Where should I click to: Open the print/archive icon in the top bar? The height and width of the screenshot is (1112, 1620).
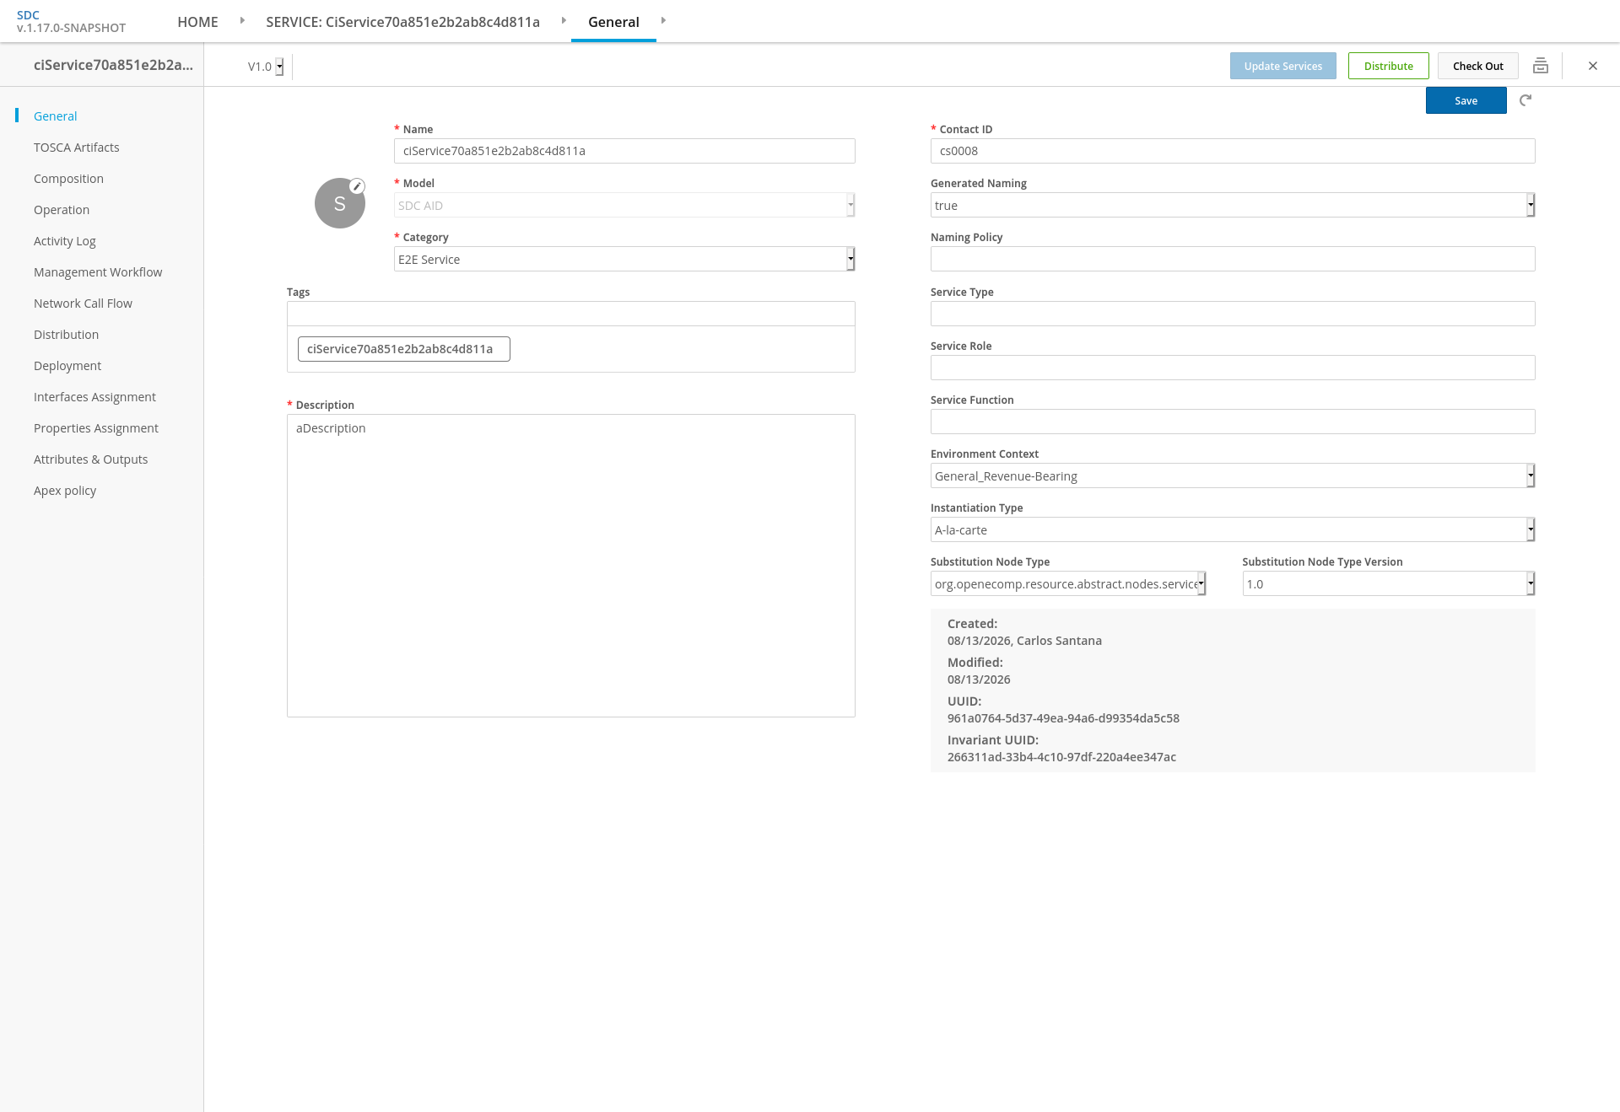[x=1541, y=66]
